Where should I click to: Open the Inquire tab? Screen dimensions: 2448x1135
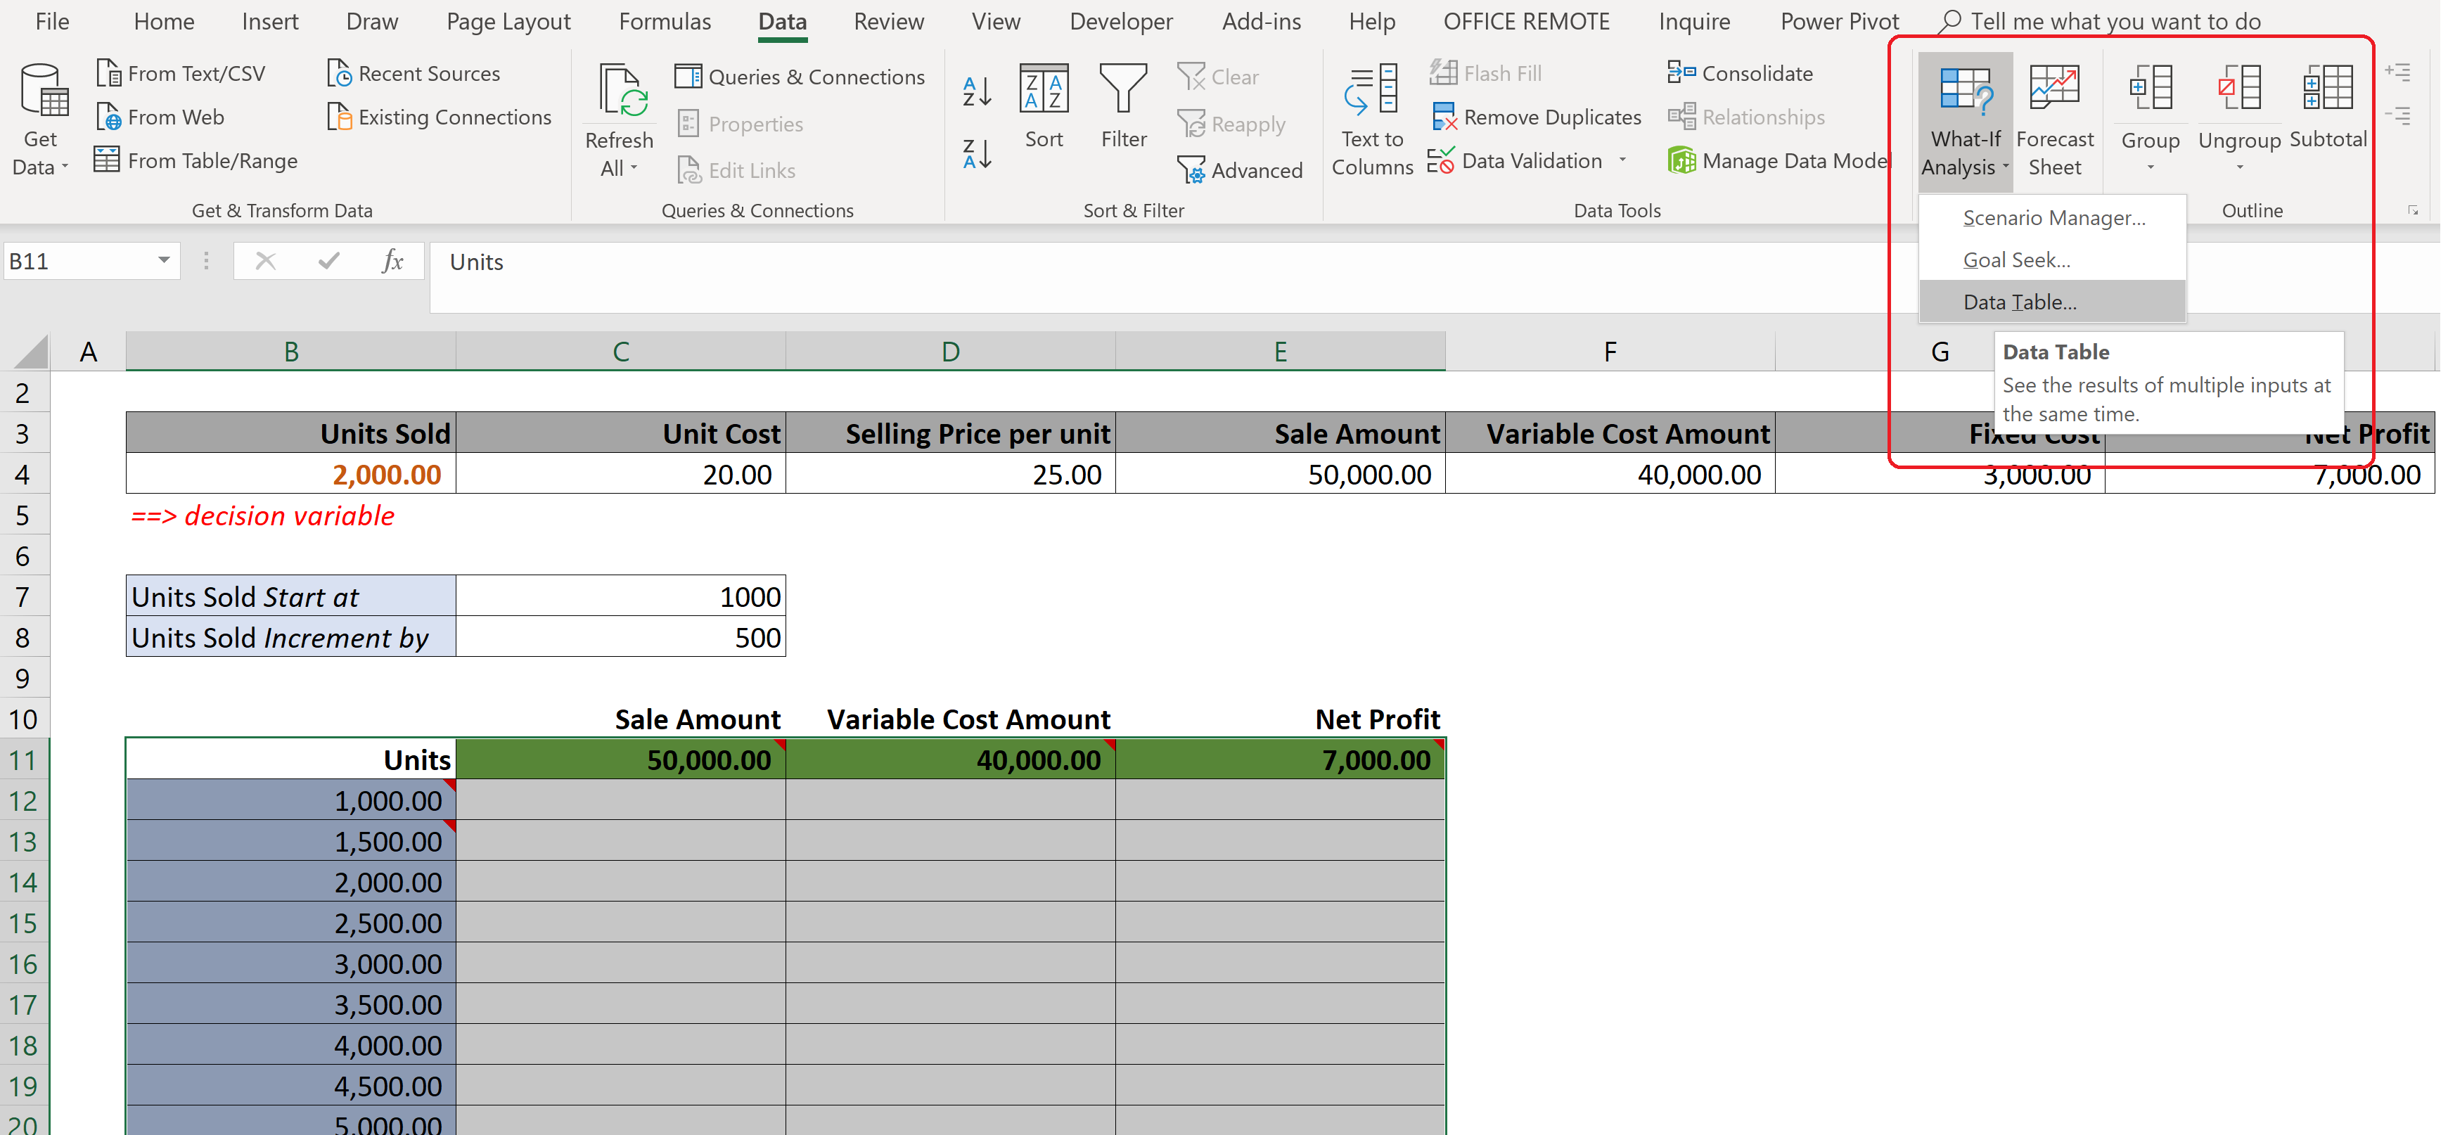click(x=1694, y=21)
